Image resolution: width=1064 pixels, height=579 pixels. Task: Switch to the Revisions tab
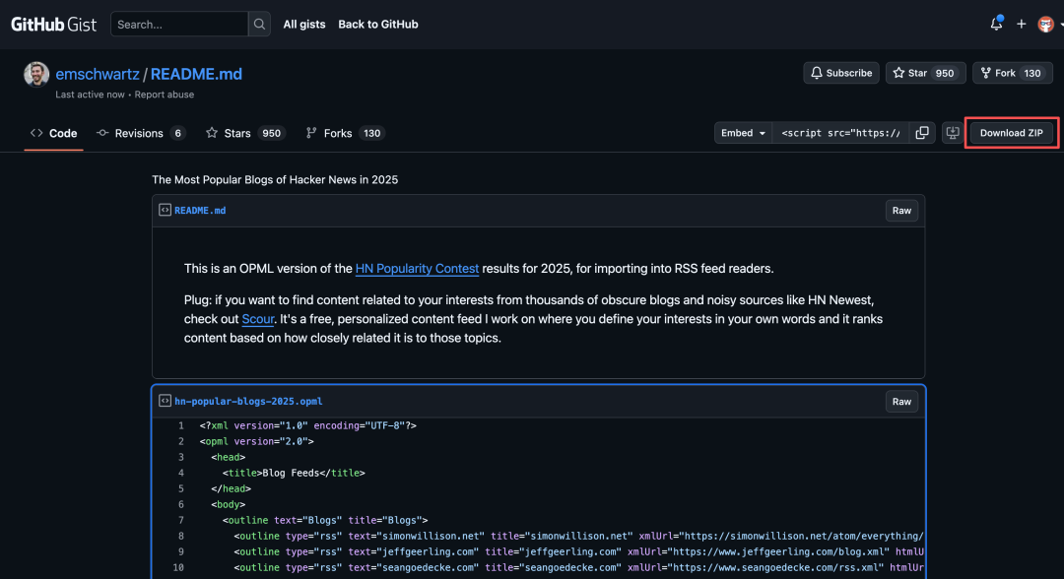point(140,133)
